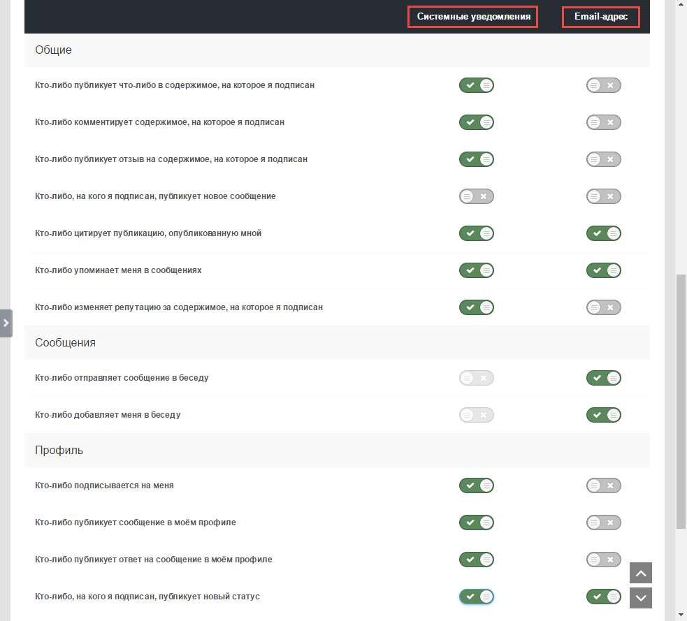Toggle system notification for reviews on subscribed content
Image resolution: width=687 pixels, height=621 pixels.
pyautogui.click(x=476, y=159)
